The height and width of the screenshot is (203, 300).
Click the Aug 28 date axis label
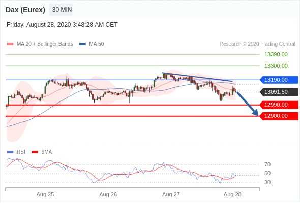[232, 194]
